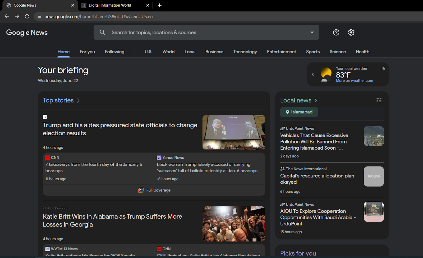Viewport: 423px width, 258px height.
Task: Open The News placeholder thumbnail
Action: pos(374,176)
